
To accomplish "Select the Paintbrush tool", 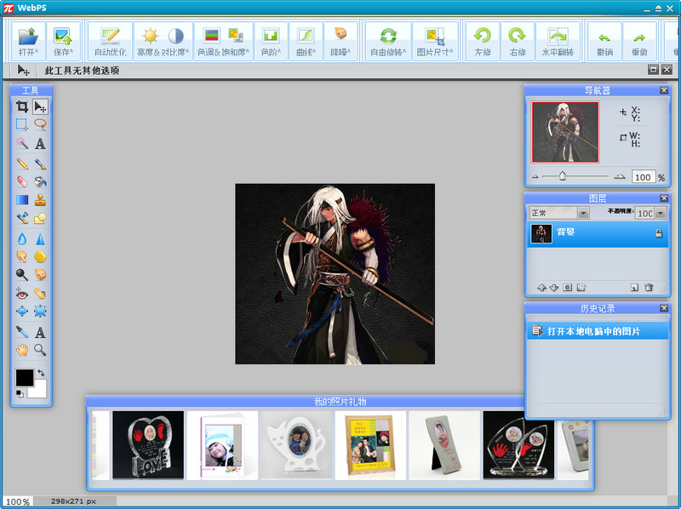I will [x=40, y=163].
